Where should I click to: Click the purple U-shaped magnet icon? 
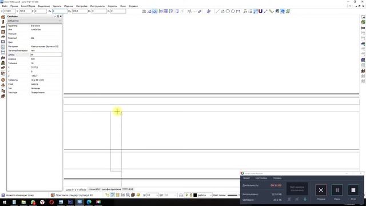(x=261, y=11)
